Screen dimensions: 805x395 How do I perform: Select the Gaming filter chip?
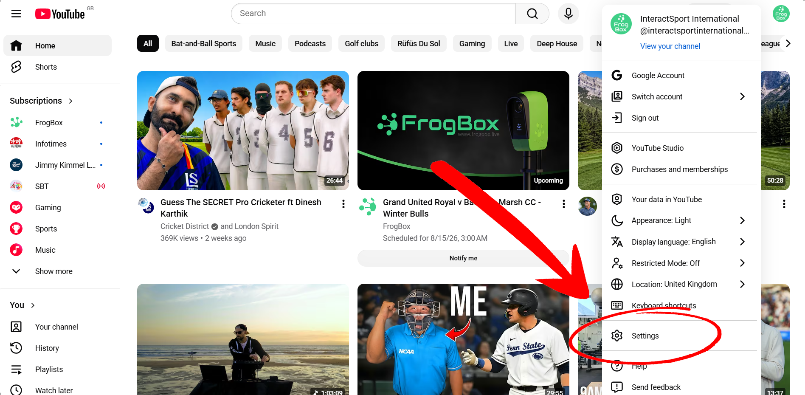(472, 44)
